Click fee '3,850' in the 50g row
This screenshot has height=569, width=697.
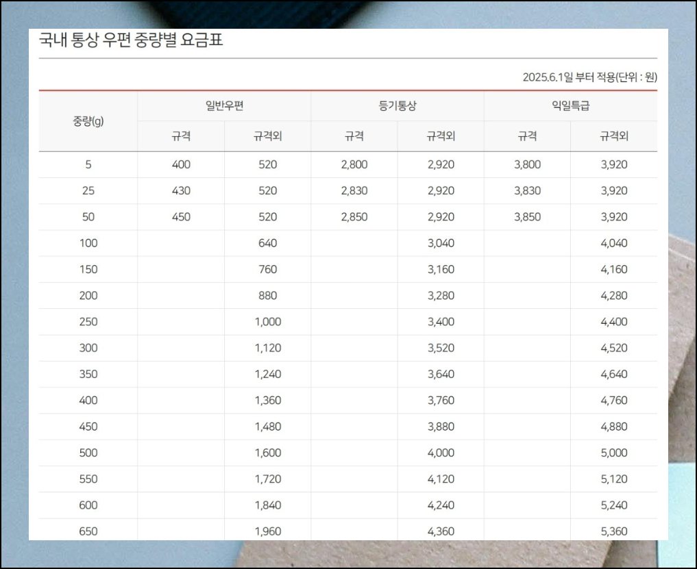[528, 217]
